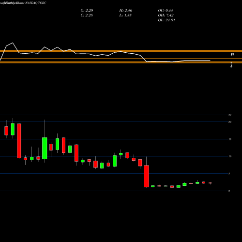This screenshot has width=242, height=242.
Task: Select the OC: 0.44 reading
Action: tap(166, 11)
